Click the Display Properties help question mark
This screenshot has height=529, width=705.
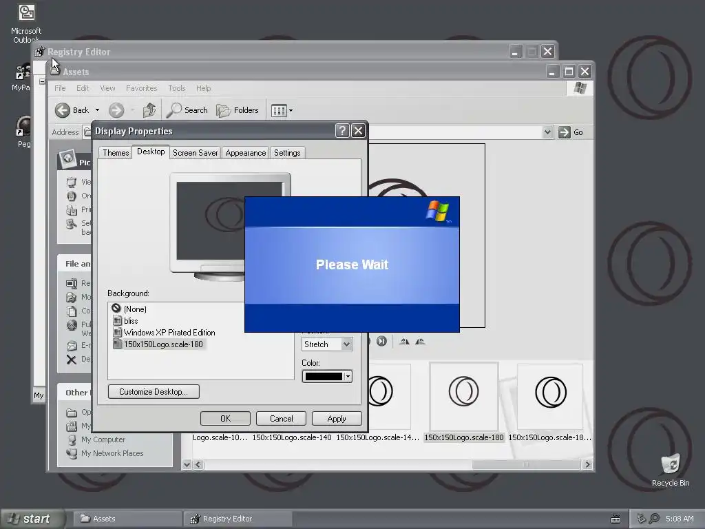341,131
